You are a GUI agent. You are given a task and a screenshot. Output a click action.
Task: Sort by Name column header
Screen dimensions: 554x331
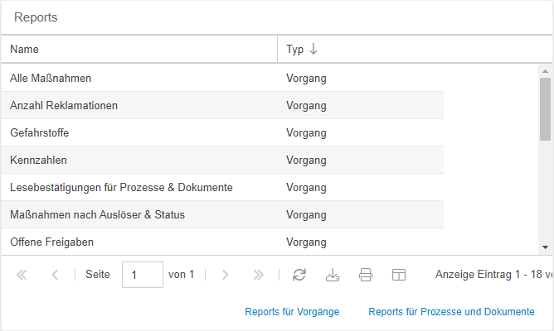point(25,50)
